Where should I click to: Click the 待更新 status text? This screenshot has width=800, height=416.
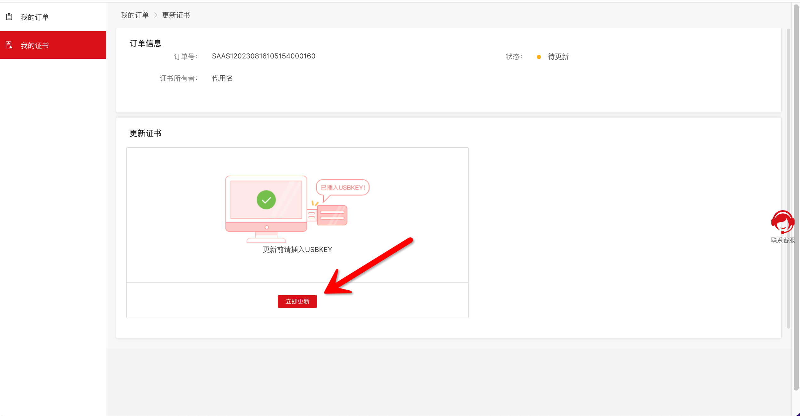(558, 57)
